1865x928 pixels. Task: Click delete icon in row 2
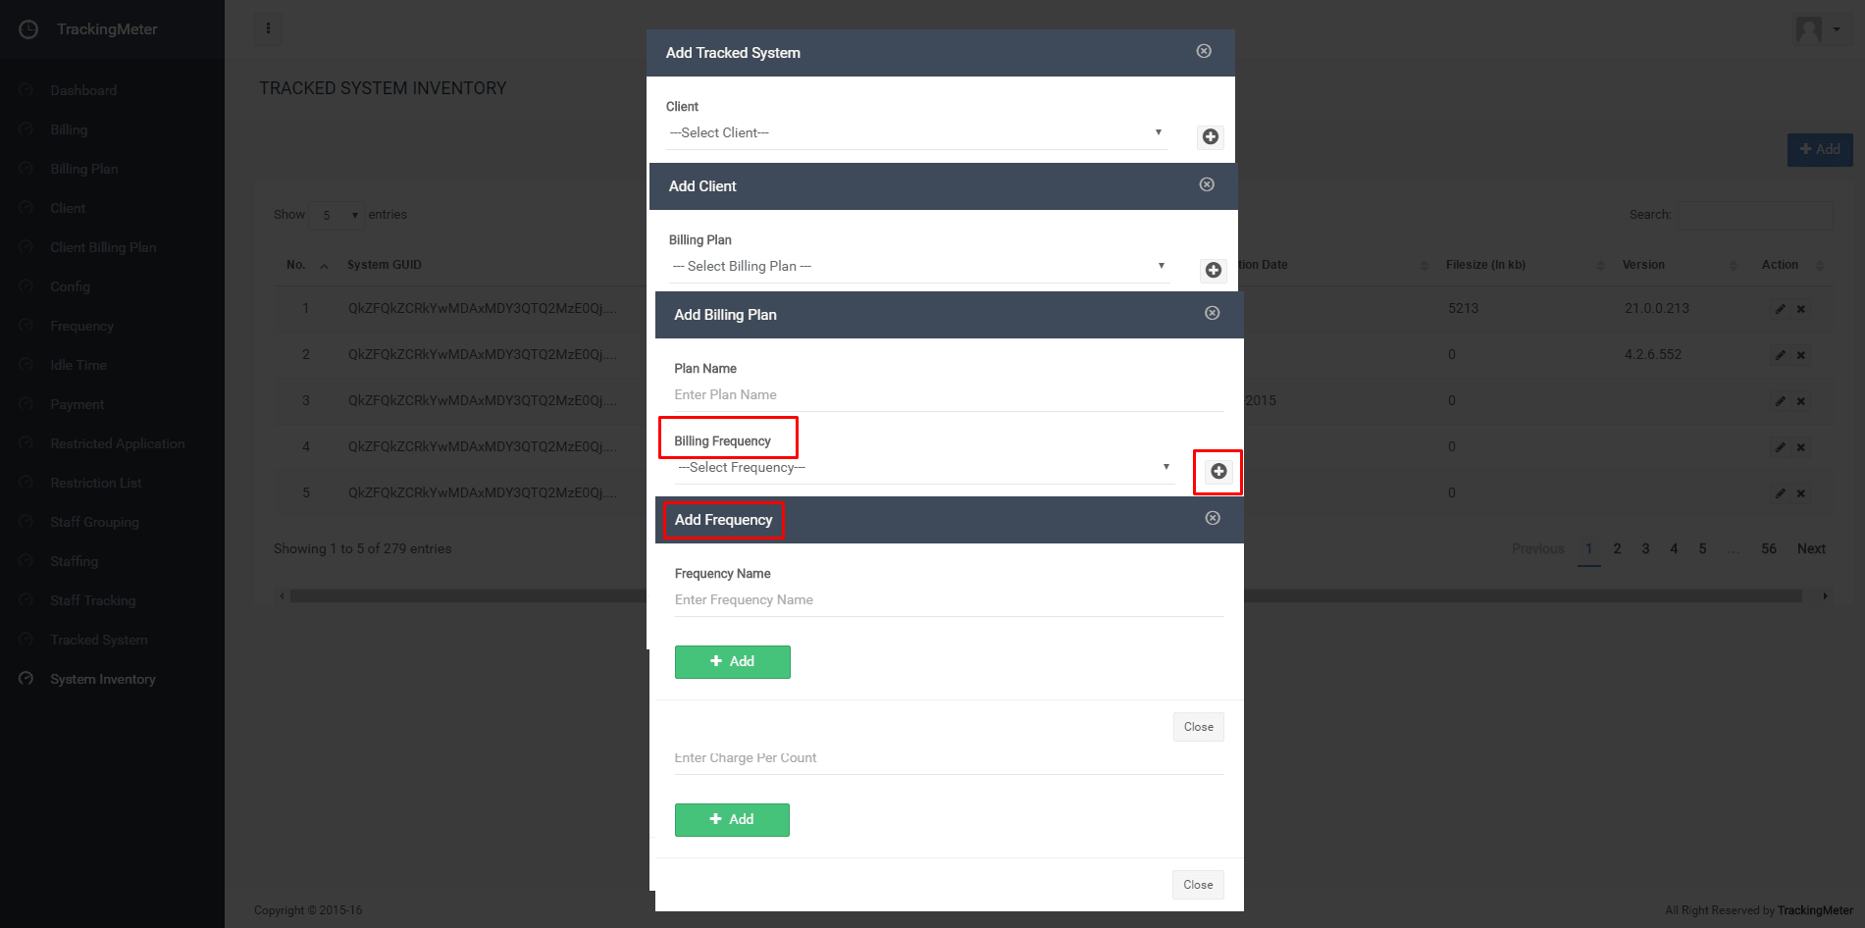point(1801,355)
